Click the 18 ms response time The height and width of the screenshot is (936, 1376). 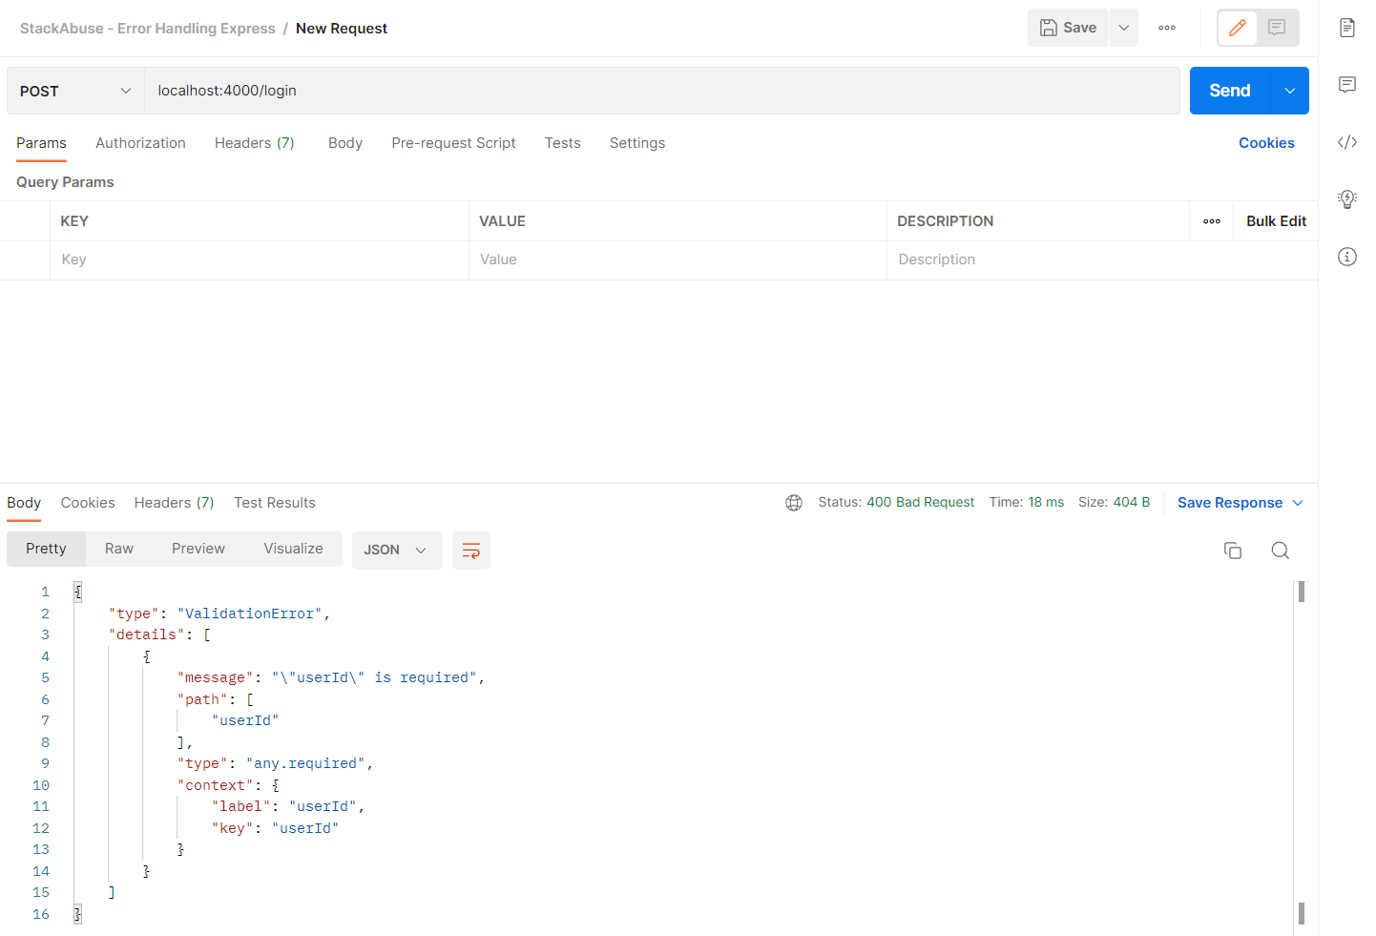coord(1046,503)
